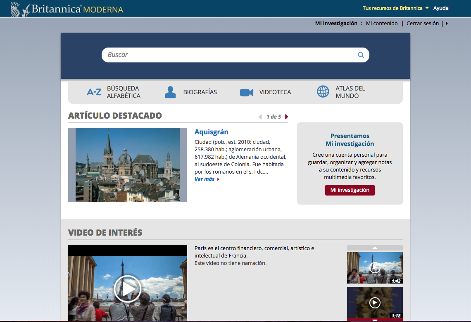
Task: Click the 1 de 5 article counter
Action: coord(274,117)
